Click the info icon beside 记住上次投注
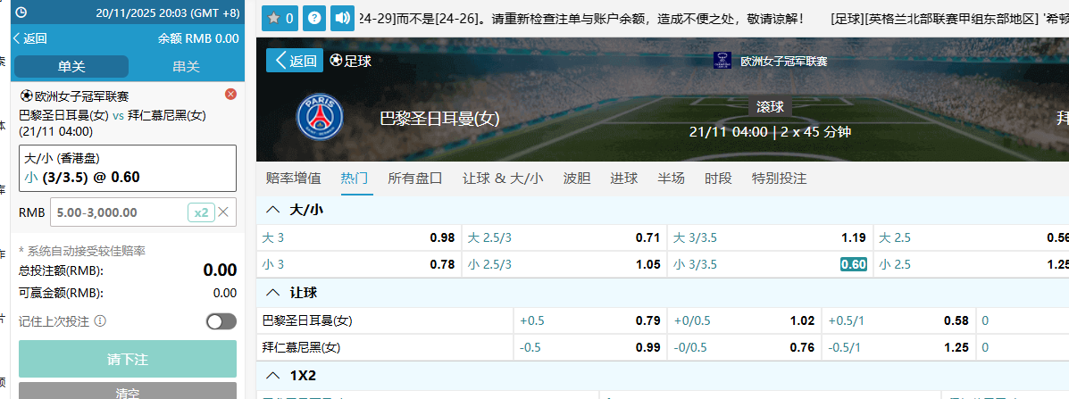 tap(101, 321)
